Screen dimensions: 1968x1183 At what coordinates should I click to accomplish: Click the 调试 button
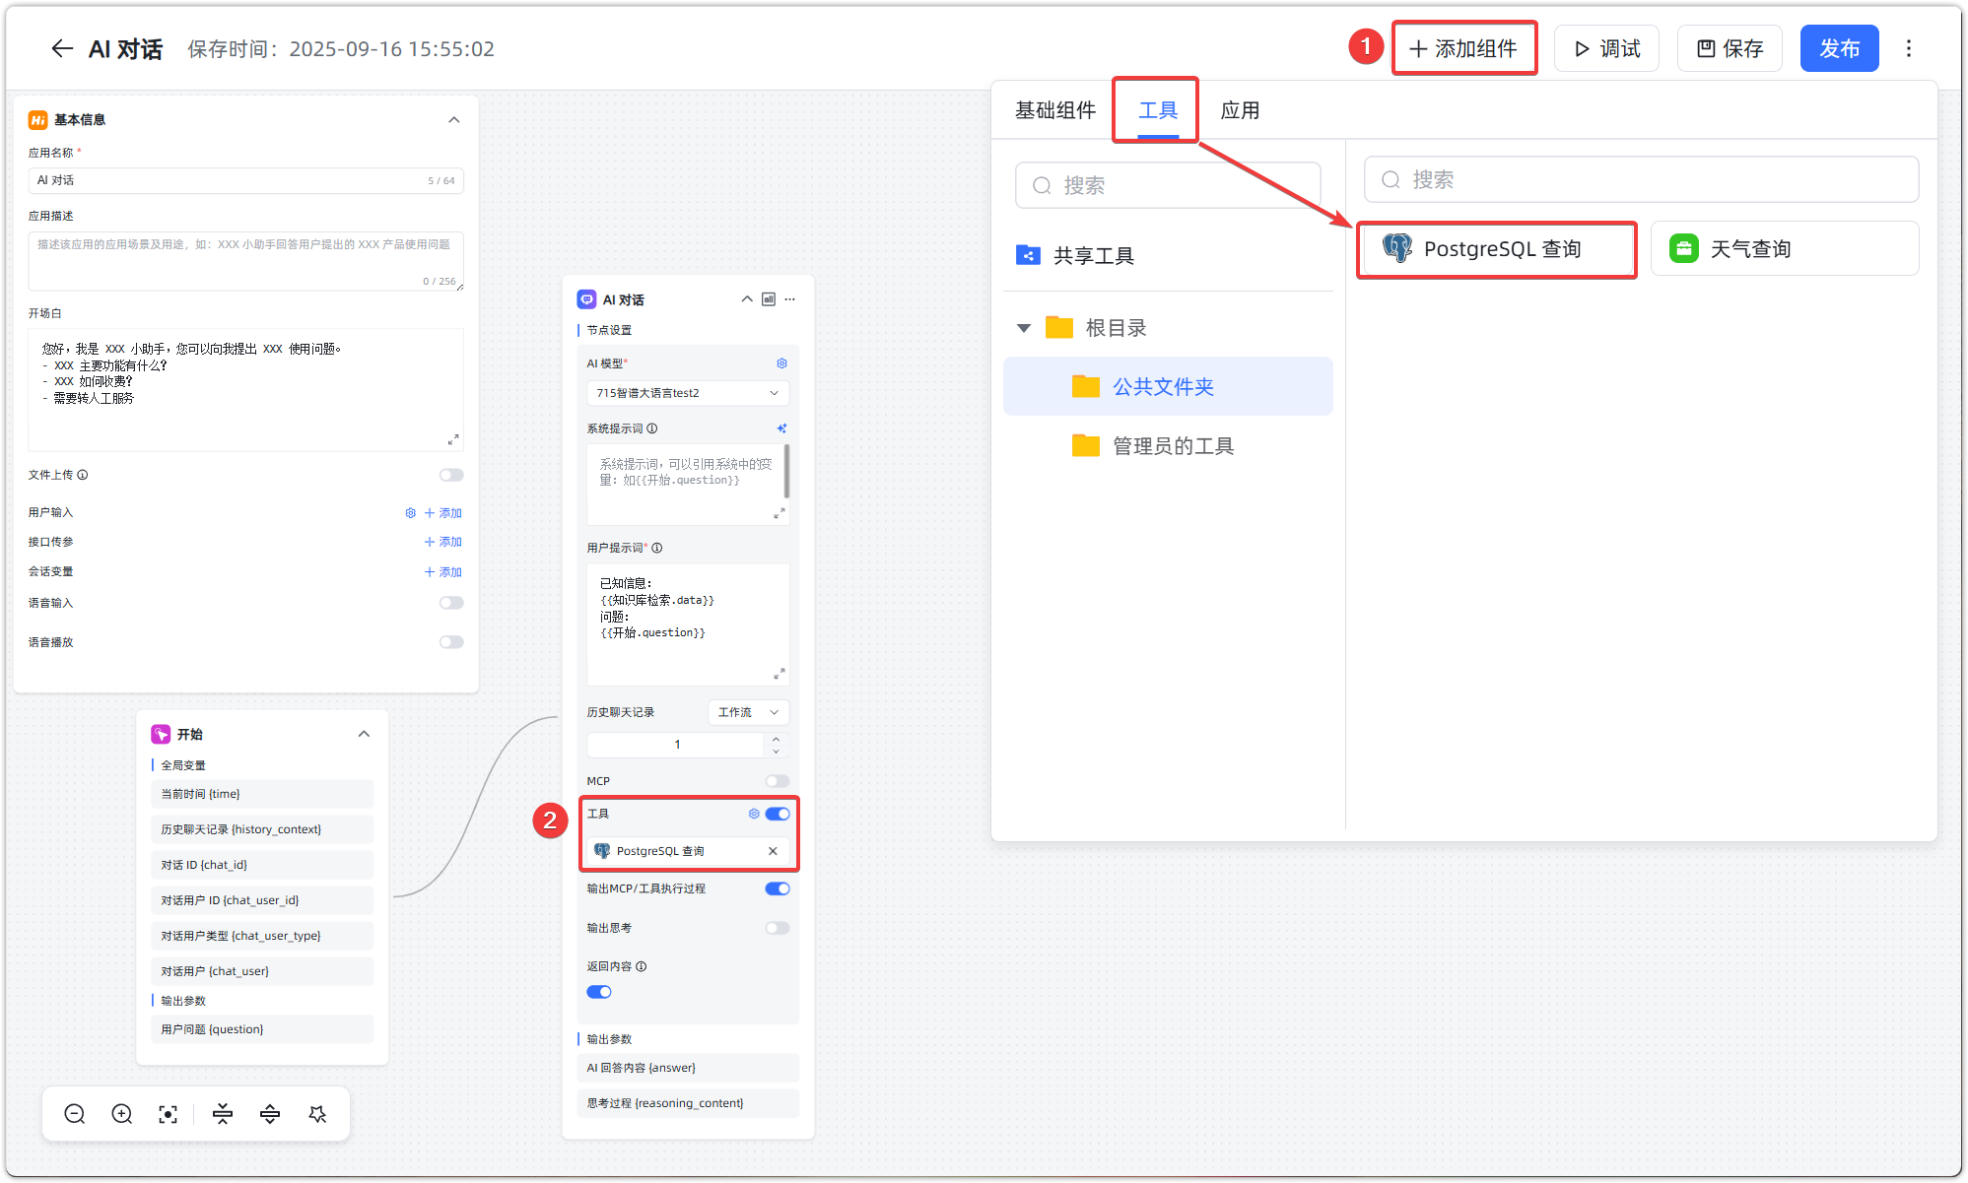(1606, 48)
